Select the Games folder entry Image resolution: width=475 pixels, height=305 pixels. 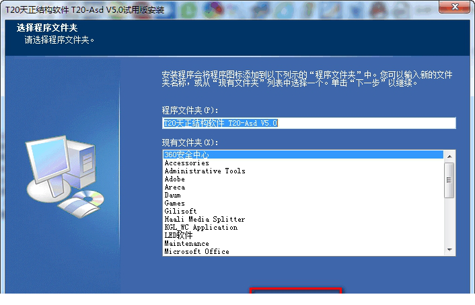click(x=303, y=203)
